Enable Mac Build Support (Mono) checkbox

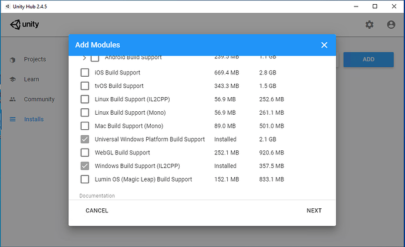point(85,126)
